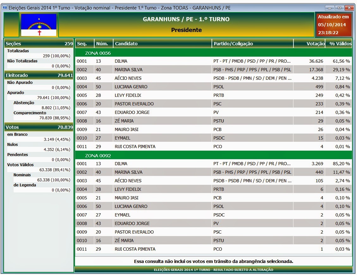Select PASTOR EVERALDO row with 233 votes
Screen dimensions: 357x275
(x=213, y=104)
